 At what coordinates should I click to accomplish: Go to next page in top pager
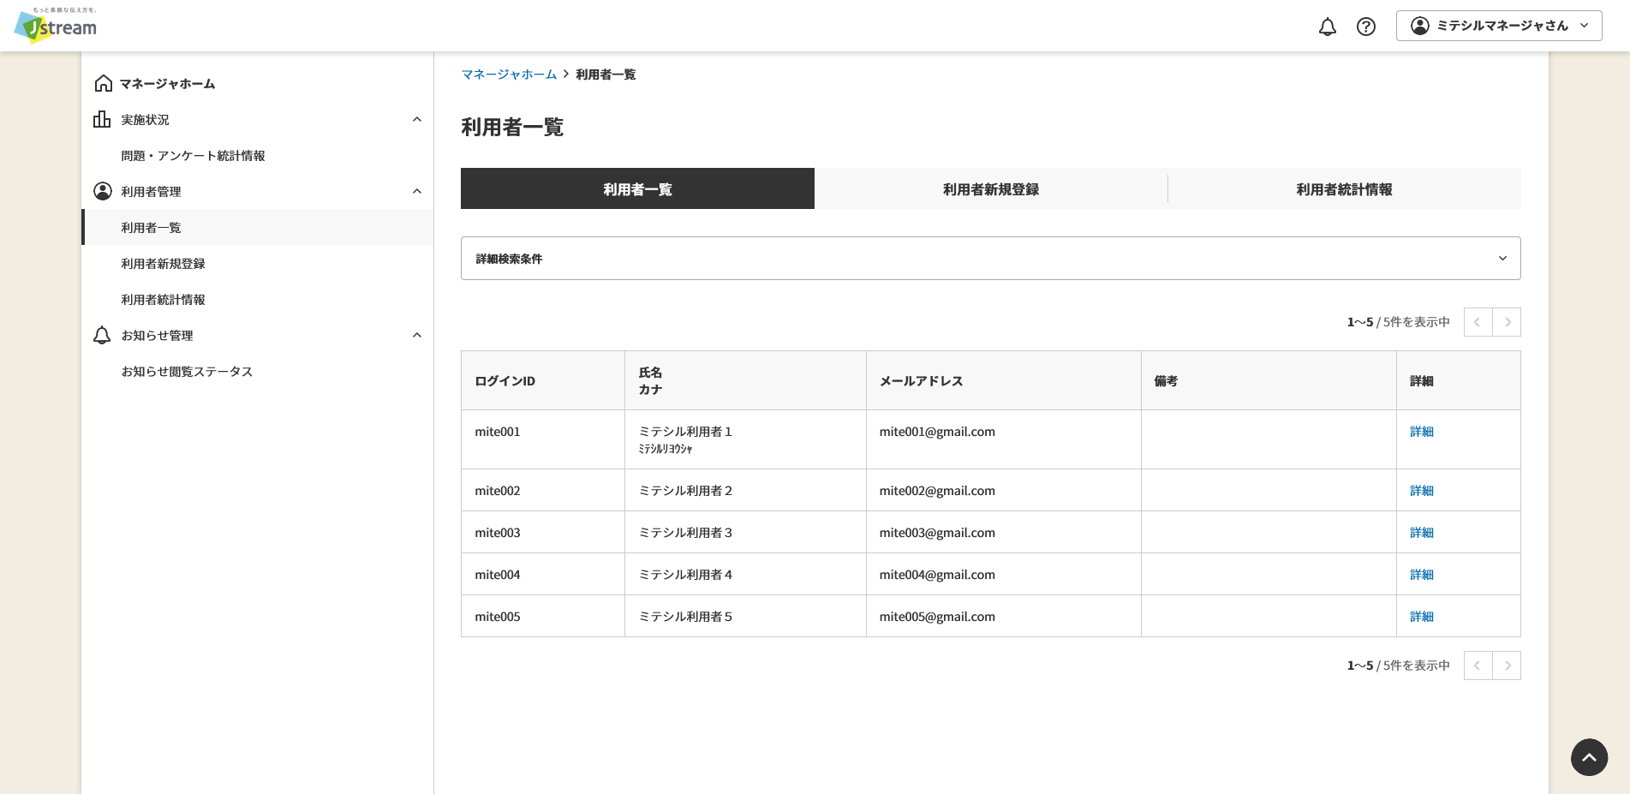[1507, 322]
